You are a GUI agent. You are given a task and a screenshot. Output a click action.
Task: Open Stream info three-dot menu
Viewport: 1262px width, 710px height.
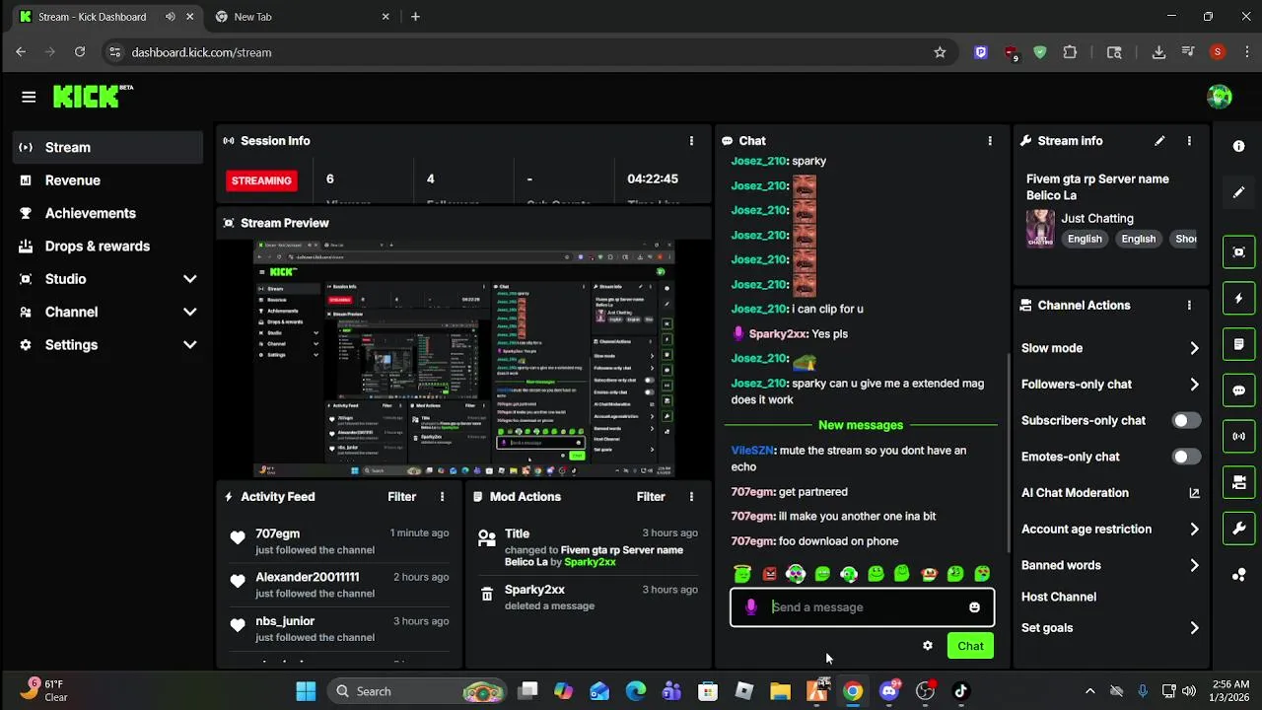(1189, 141)
